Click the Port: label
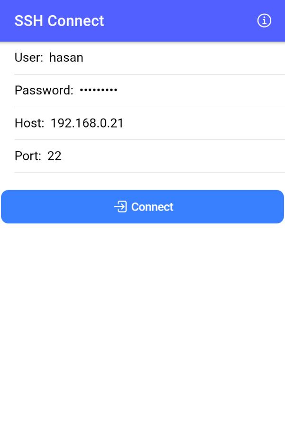This screenshot has width=285, height=423. (28, 156)
